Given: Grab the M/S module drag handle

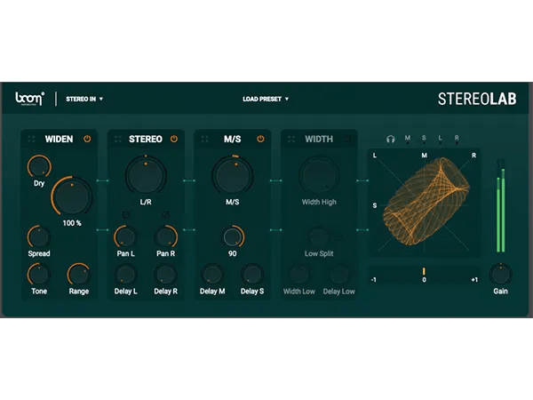Looking at the screenshot, I should [x=204, y=139].
